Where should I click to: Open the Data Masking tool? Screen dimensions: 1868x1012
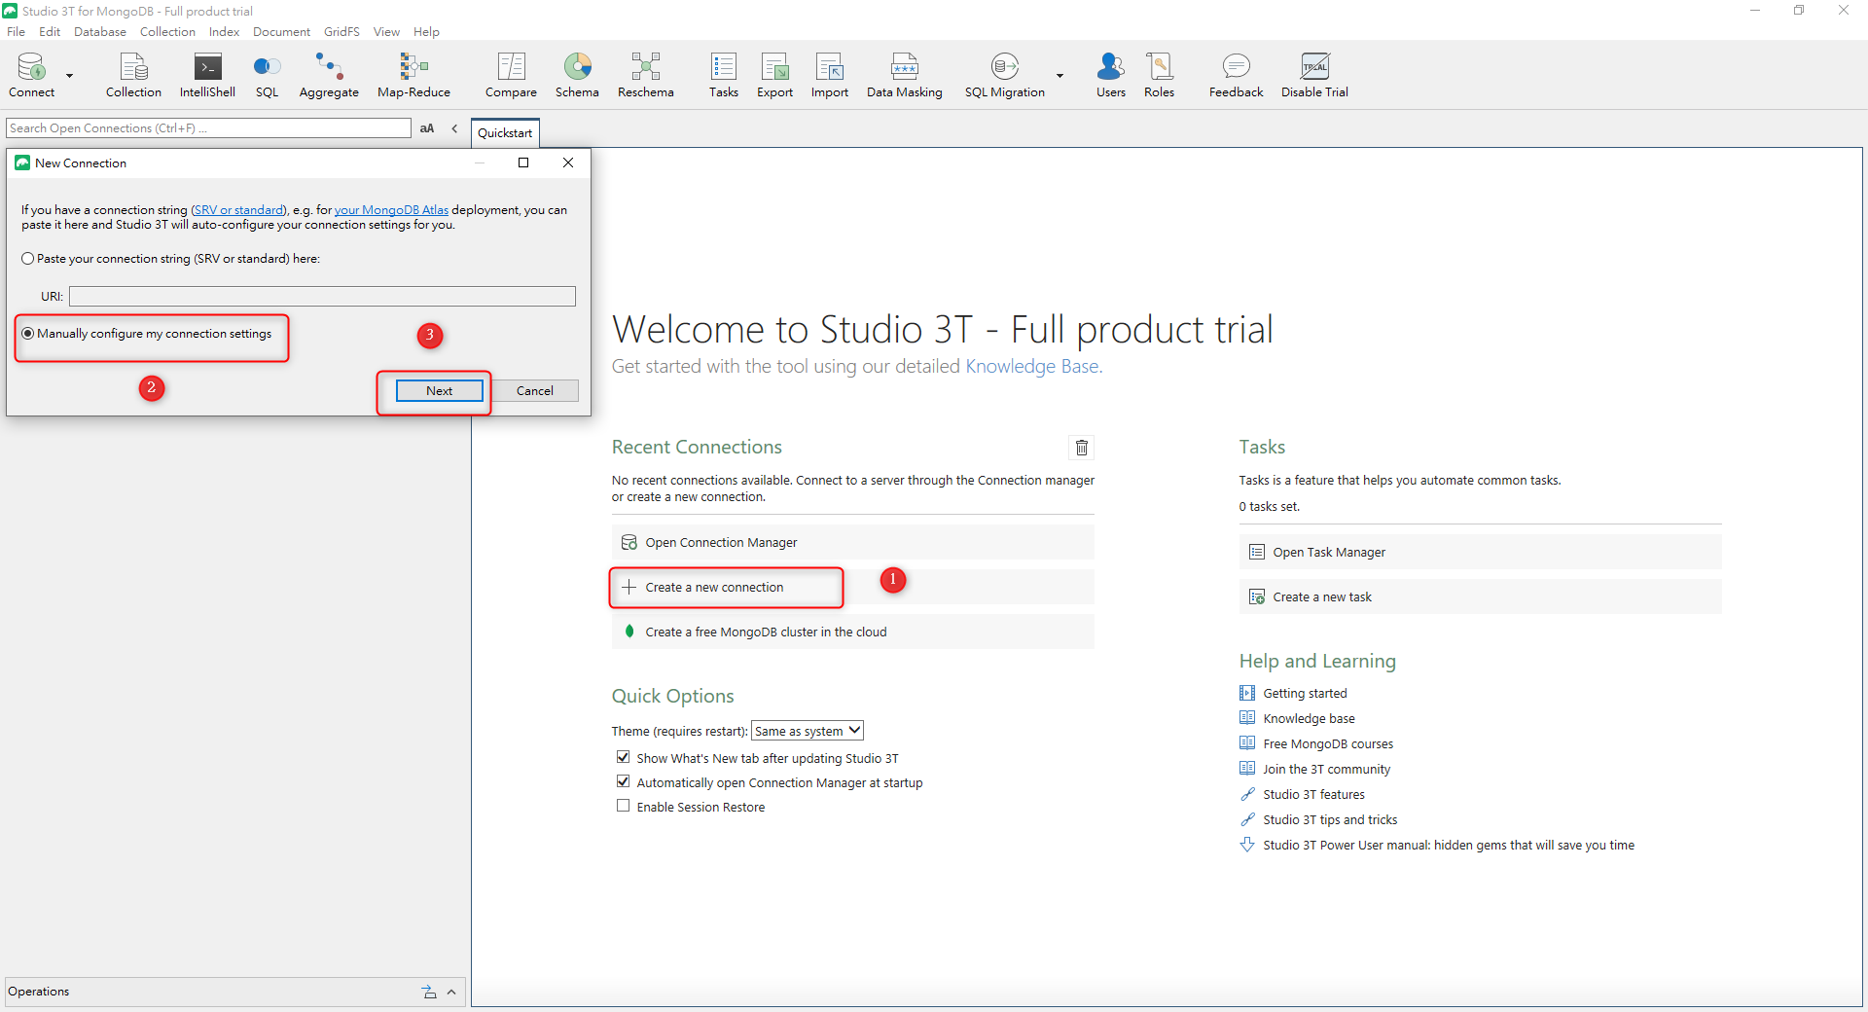coord(904,75)
